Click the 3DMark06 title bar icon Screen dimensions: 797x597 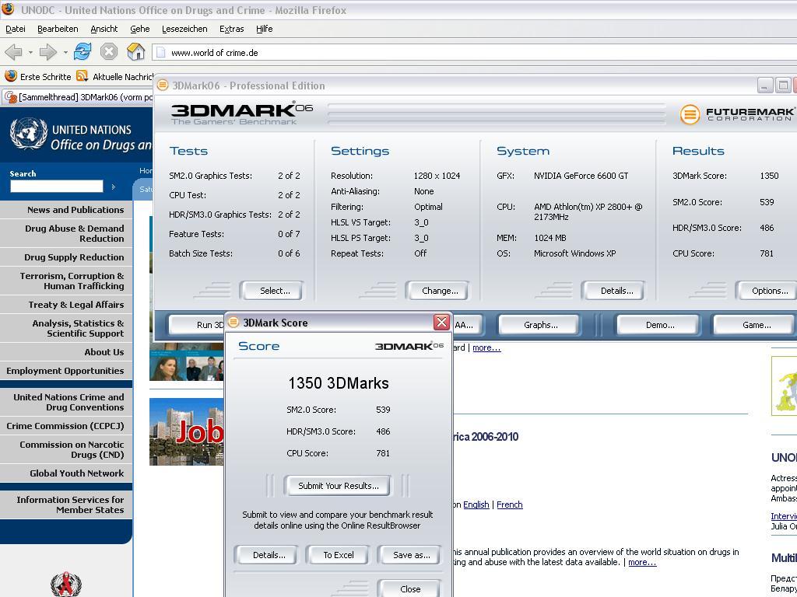(x=162, y=85)
